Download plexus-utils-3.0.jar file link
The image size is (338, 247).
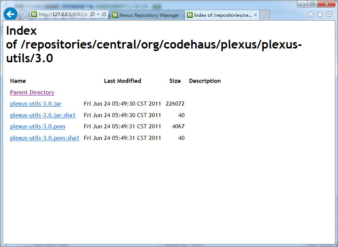point(36,104)
